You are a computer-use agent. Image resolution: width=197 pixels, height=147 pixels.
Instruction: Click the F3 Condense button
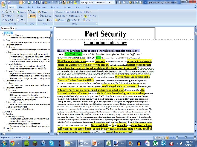pos(45,16)
